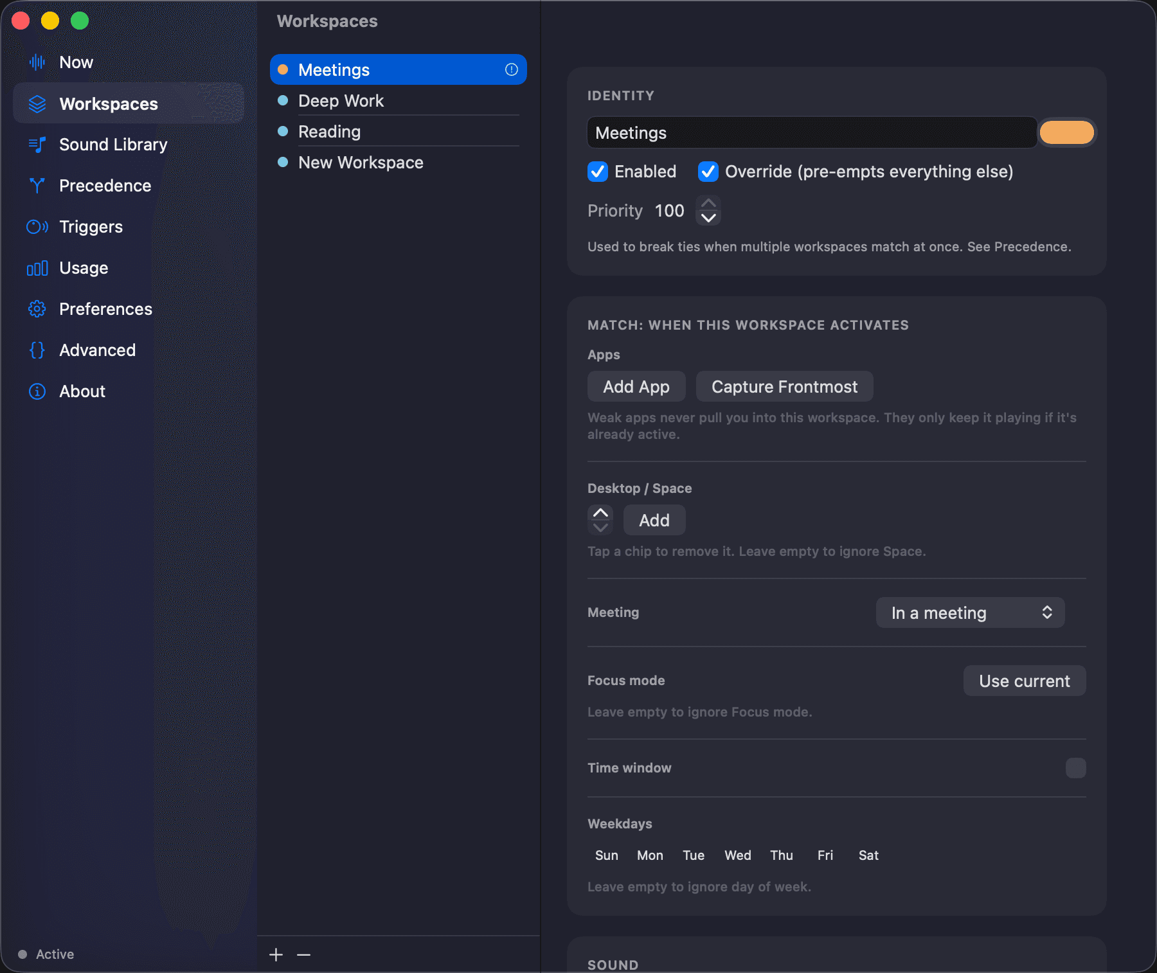Image resolution: width=1157 pixels, height=973 pixels.
Task: Click the Workspaces layers icon
Action: pyautogui.click(x=37, y=103)
